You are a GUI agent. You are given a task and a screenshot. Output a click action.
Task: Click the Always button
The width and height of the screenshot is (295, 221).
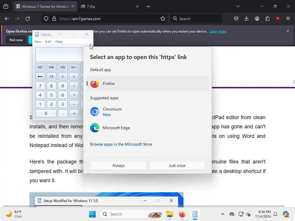coord(118,165)
